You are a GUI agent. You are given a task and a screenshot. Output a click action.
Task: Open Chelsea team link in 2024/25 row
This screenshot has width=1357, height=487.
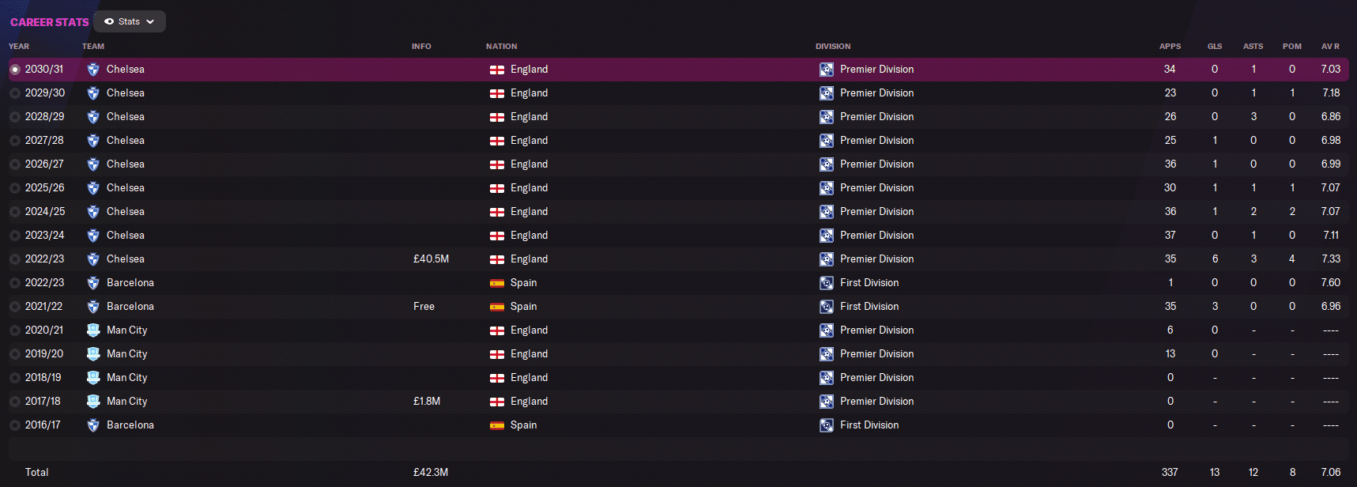(126, 212)
